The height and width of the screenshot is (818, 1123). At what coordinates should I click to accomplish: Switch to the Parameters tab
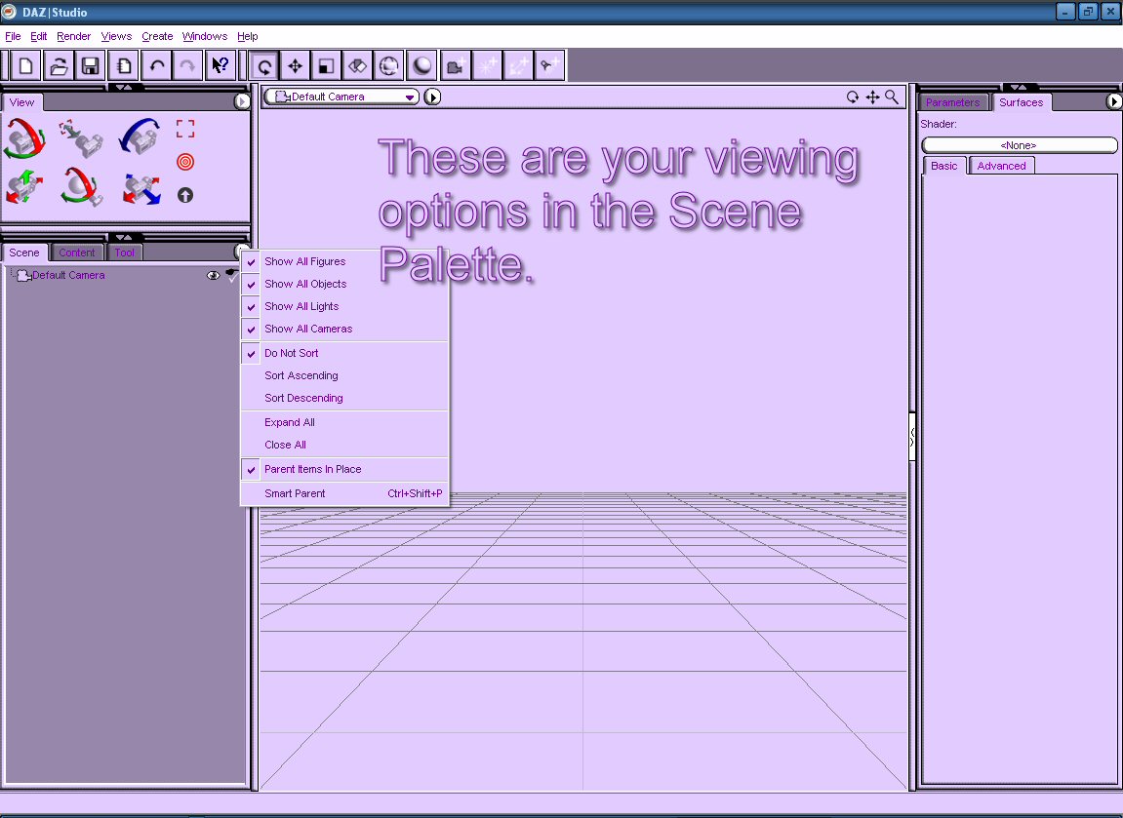[x=952, y=102]
